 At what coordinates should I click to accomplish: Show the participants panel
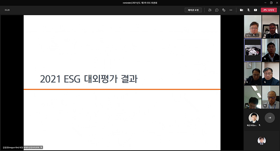pyautogui.click(x=210, y=10)
